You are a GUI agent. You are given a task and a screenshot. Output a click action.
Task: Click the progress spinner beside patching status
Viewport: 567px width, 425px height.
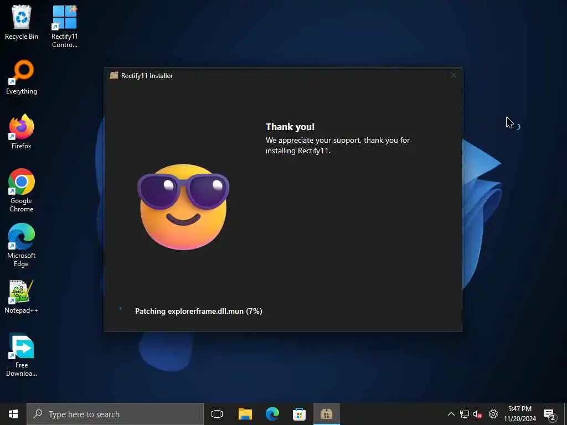(121, 309)
